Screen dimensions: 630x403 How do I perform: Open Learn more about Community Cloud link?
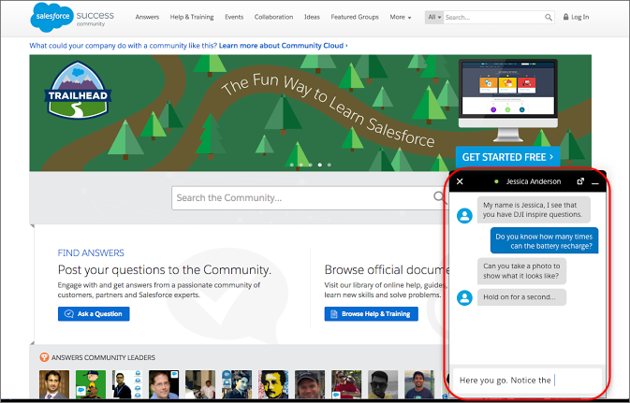[284, 46]
